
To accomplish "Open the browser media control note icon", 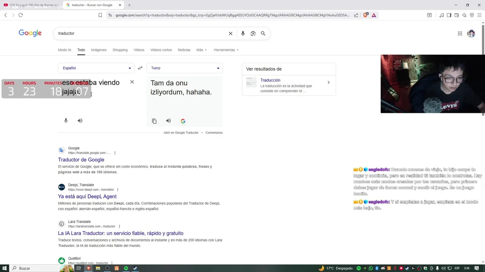I will [x=441, y=15].
